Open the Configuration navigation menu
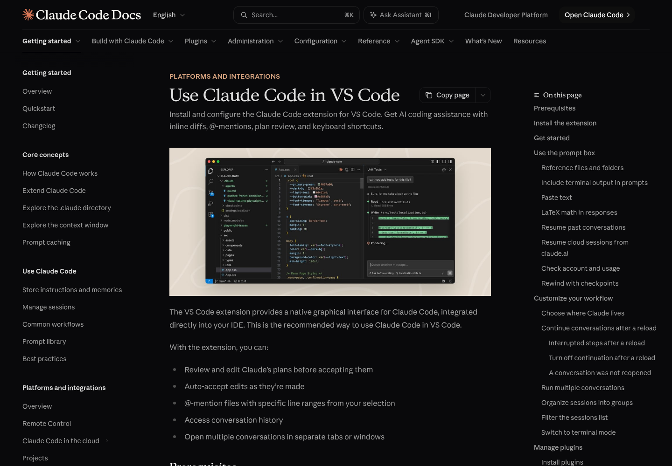 point(321,41)
